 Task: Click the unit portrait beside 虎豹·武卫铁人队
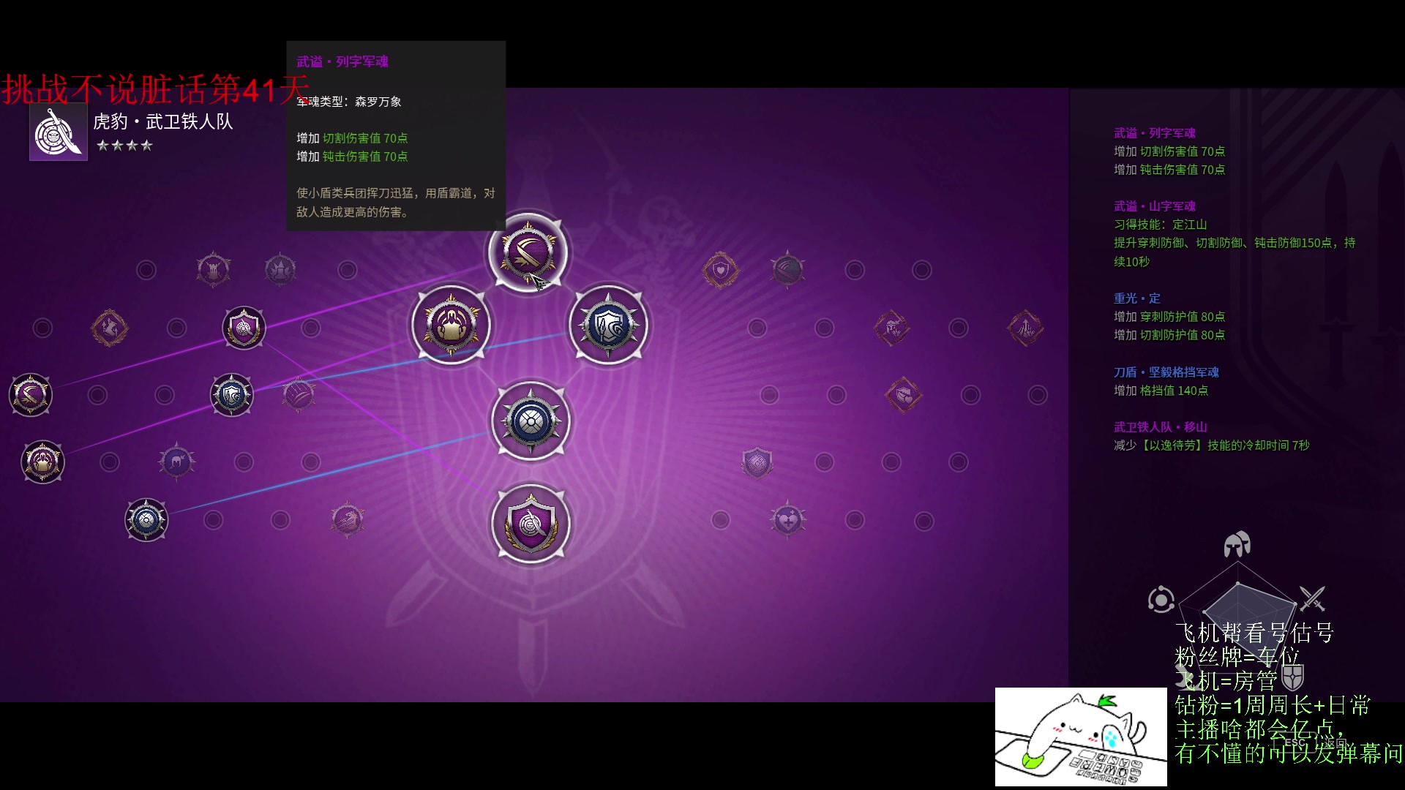59,132
